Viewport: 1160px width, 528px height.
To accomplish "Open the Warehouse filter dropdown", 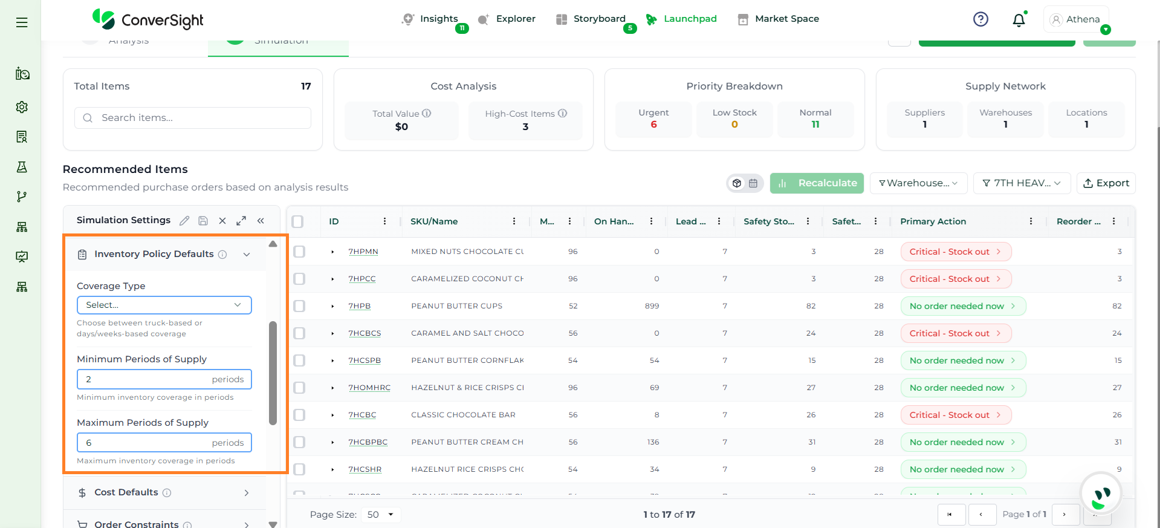I will pyautogui.click(x=918, y=183).
